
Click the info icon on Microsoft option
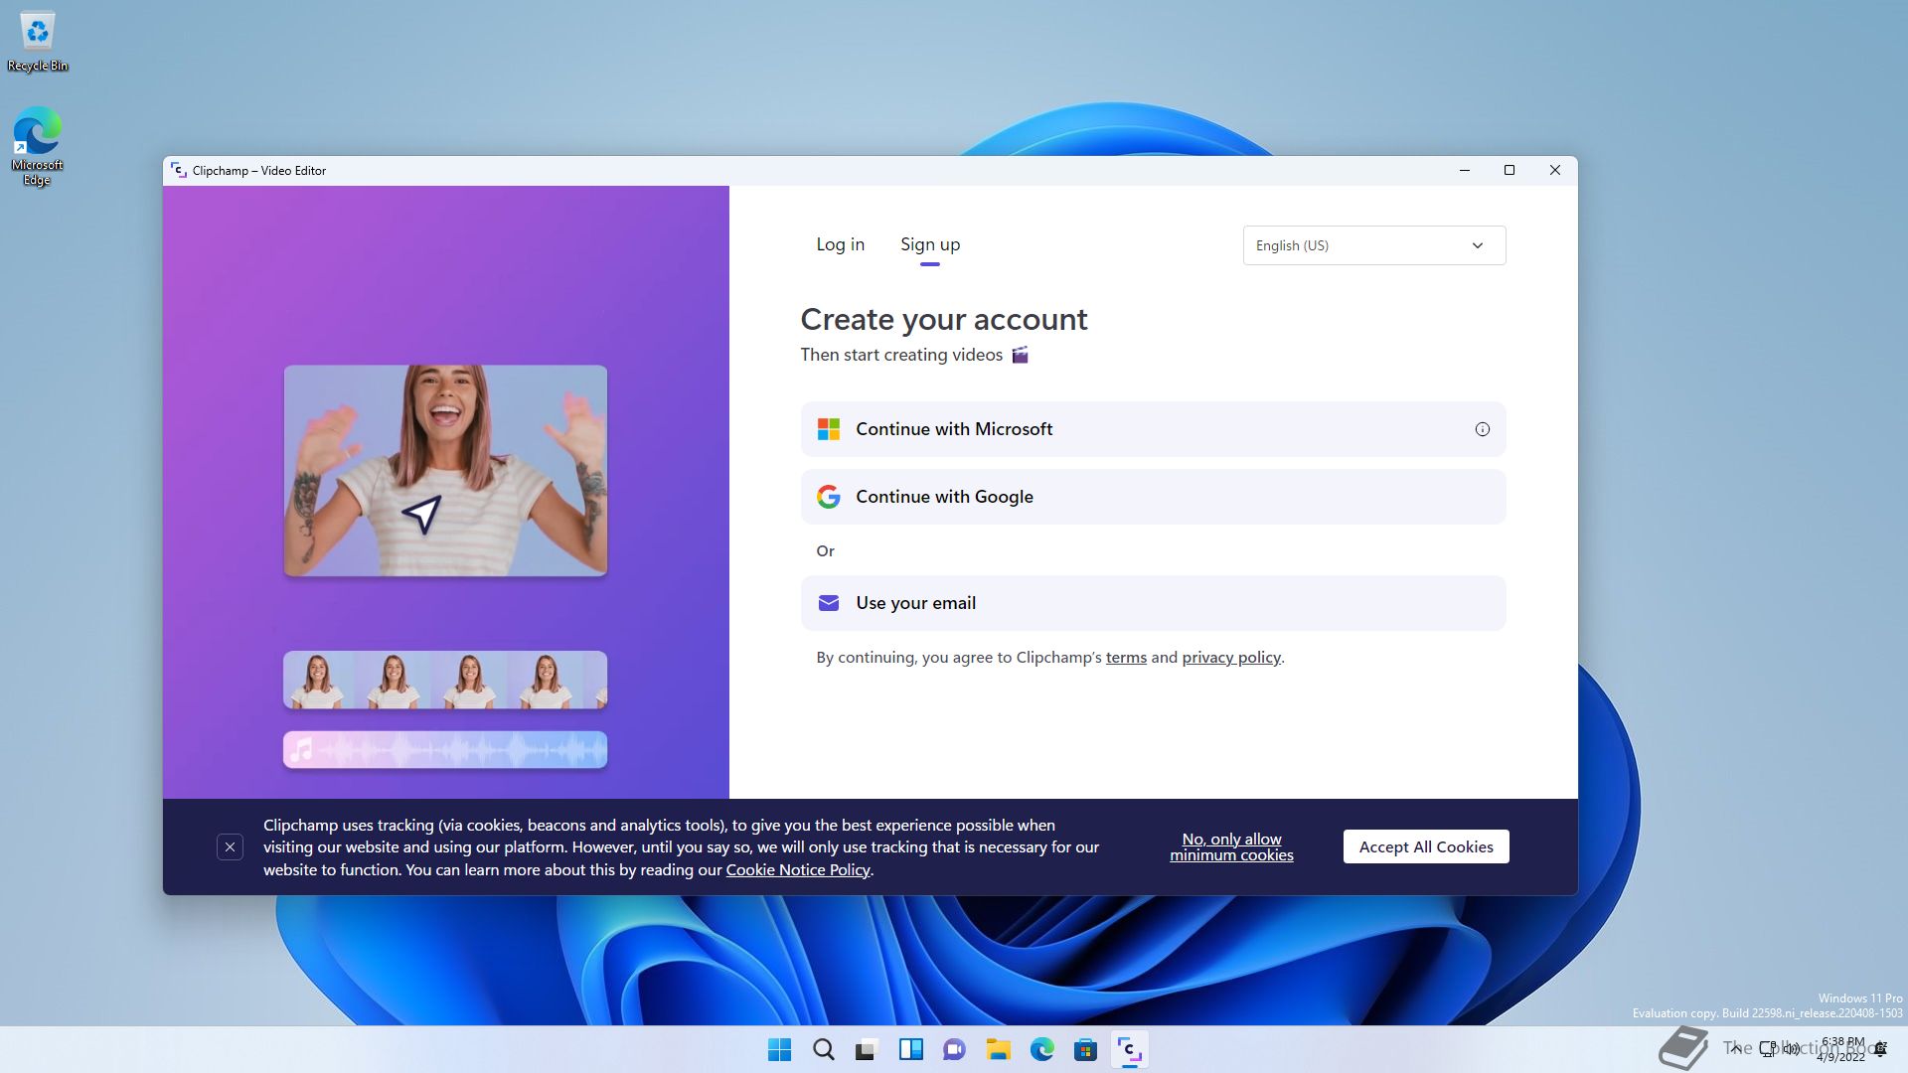[x=1482, y=429]
